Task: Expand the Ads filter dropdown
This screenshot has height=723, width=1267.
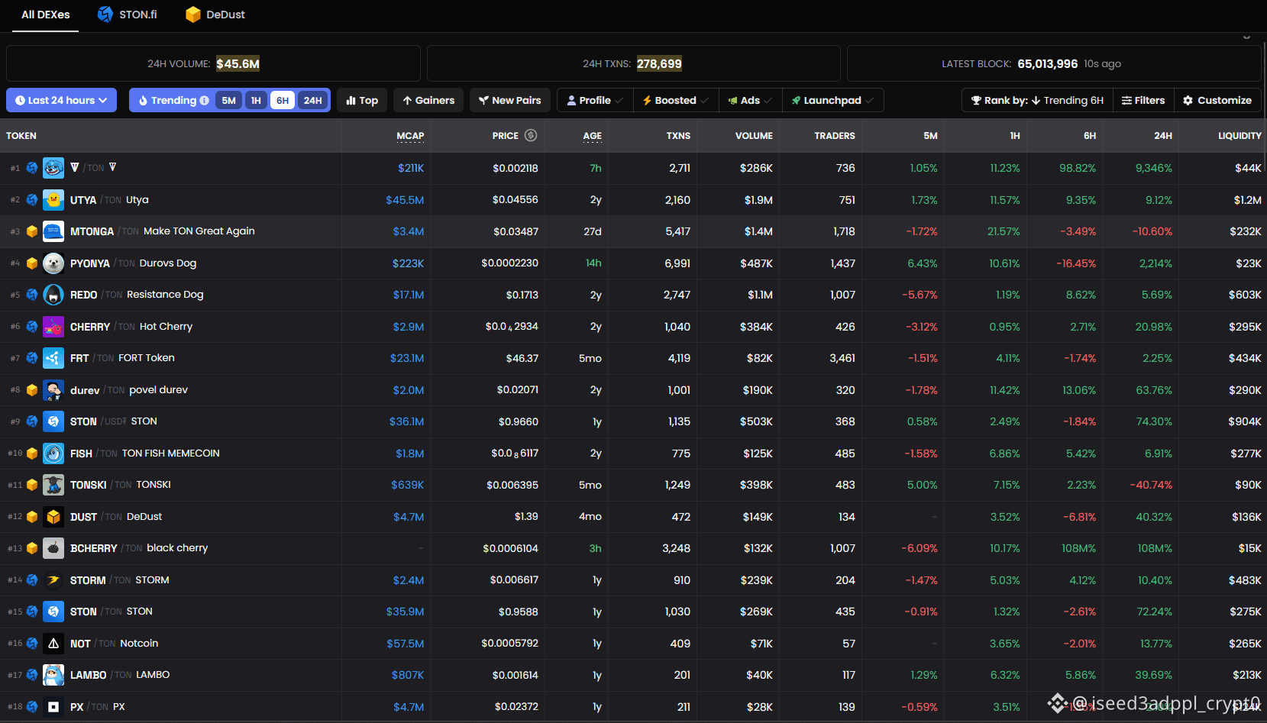Action: pos(751,101)
